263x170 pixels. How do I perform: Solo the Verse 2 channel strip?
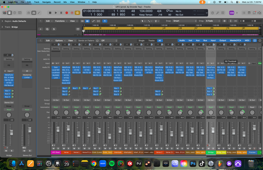coord(162,148)
